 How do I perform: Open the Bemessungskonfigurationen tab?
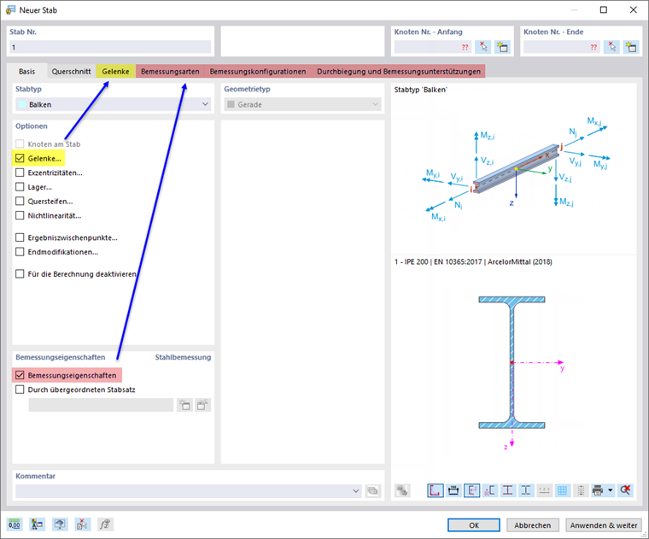pos(258,71)
